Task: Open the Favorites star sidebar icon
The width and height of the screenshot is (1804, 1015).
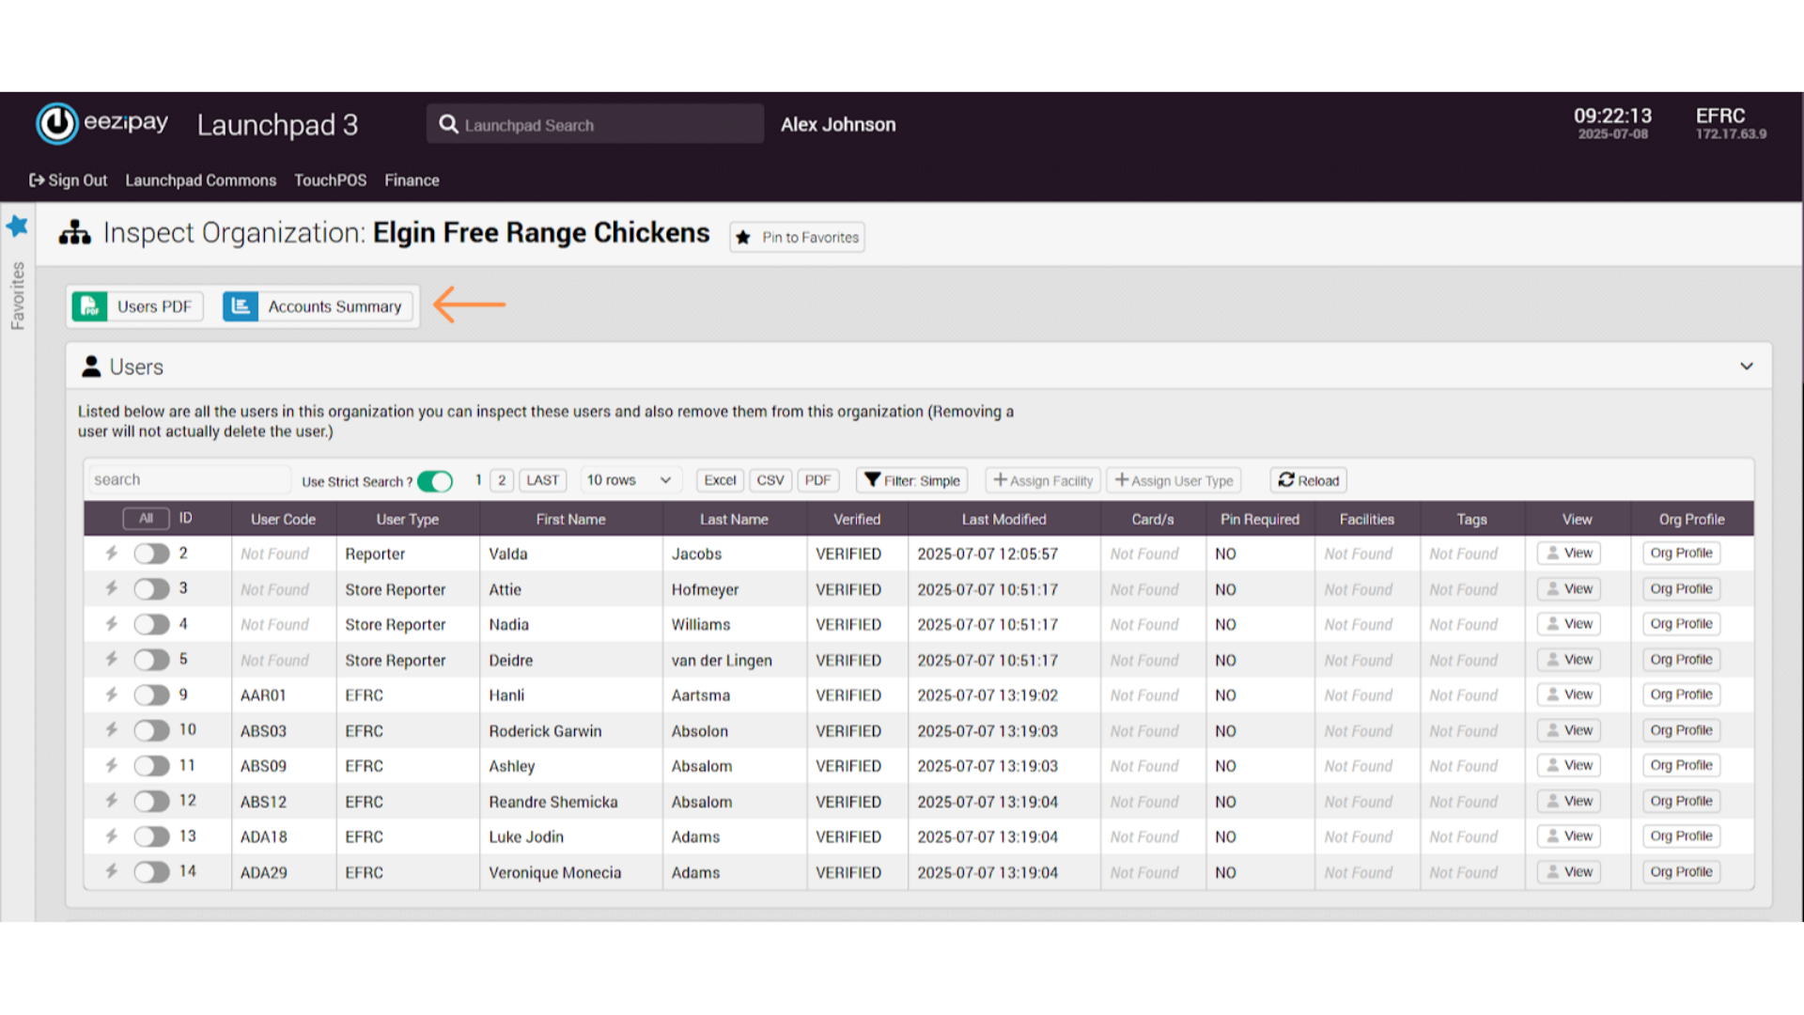Action: point(17,226)
